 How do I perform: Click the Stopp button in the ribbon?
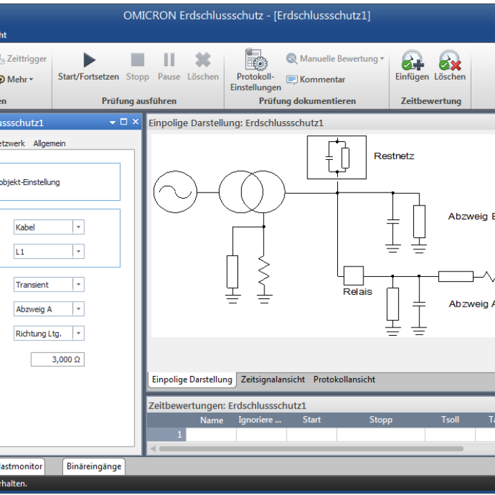pos(137,66)
